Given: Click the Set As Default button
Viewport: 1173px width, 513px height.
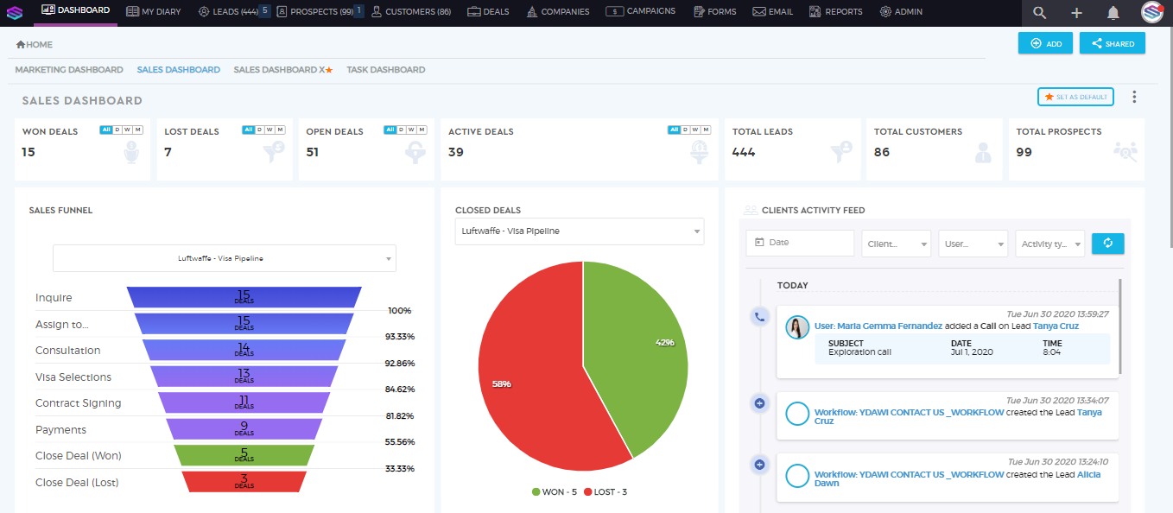Looking at the screenshot, I should pyautogui.click(x=1075, y=97).
